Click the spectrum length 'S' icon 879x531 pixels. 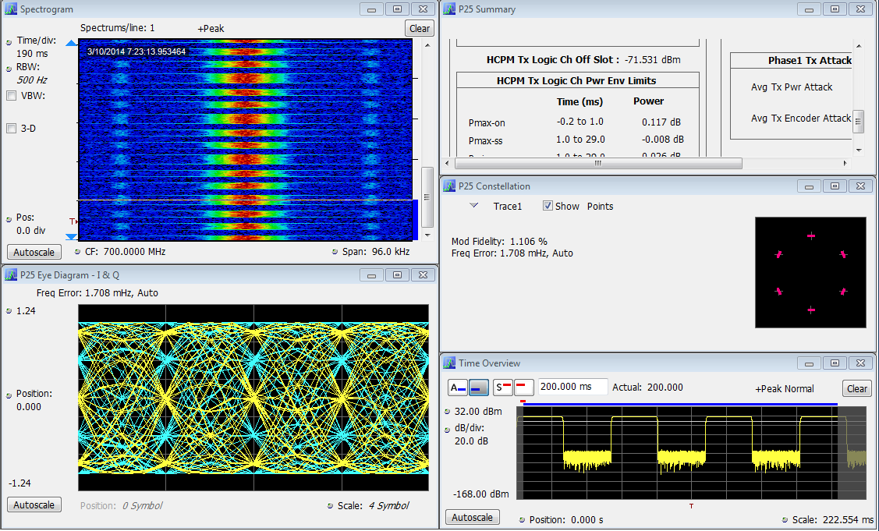(503, 388)
